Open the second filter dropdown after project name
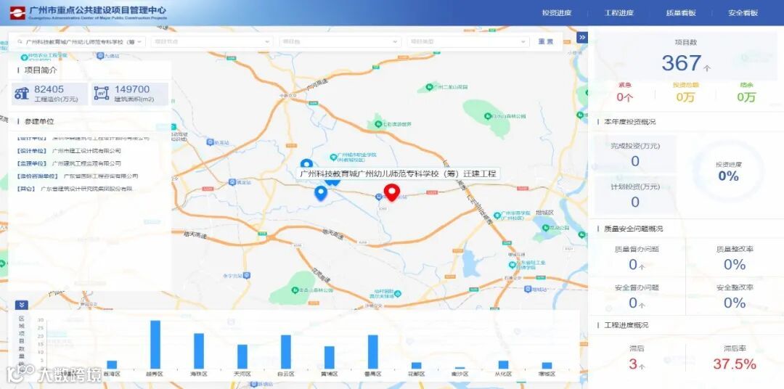784x389 pixels. click(x=211, y=42)
